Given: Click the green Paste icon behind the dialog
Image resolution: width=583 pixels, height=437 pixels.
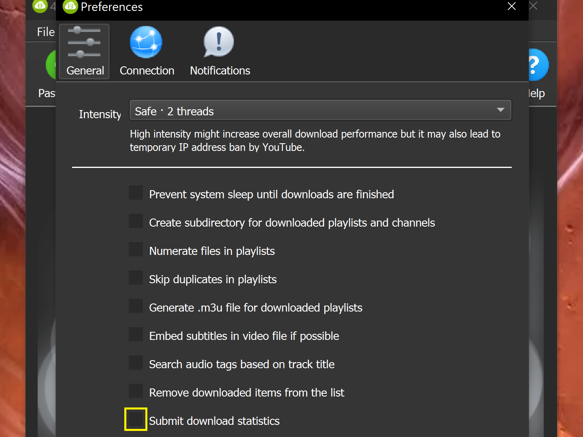Looking at the screenshot, I should tap(51, 65).
